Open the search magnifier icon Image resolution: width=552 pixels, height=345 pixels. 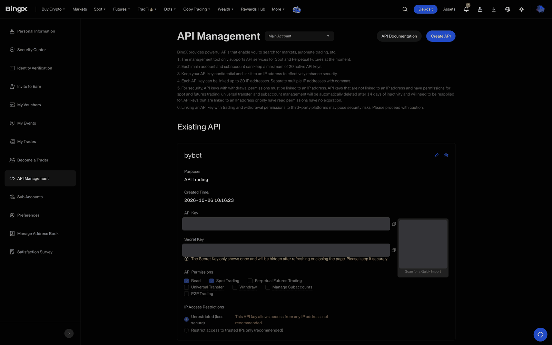[405, 9]
